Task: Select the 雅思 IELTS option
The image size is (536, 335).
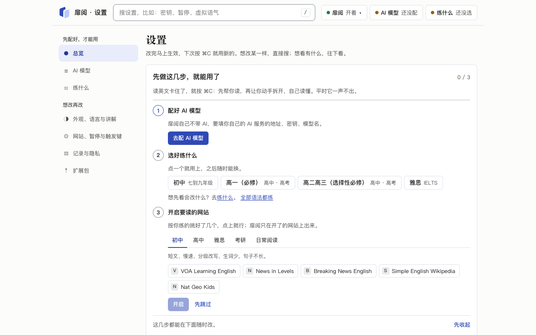Action: coord(423,183)
